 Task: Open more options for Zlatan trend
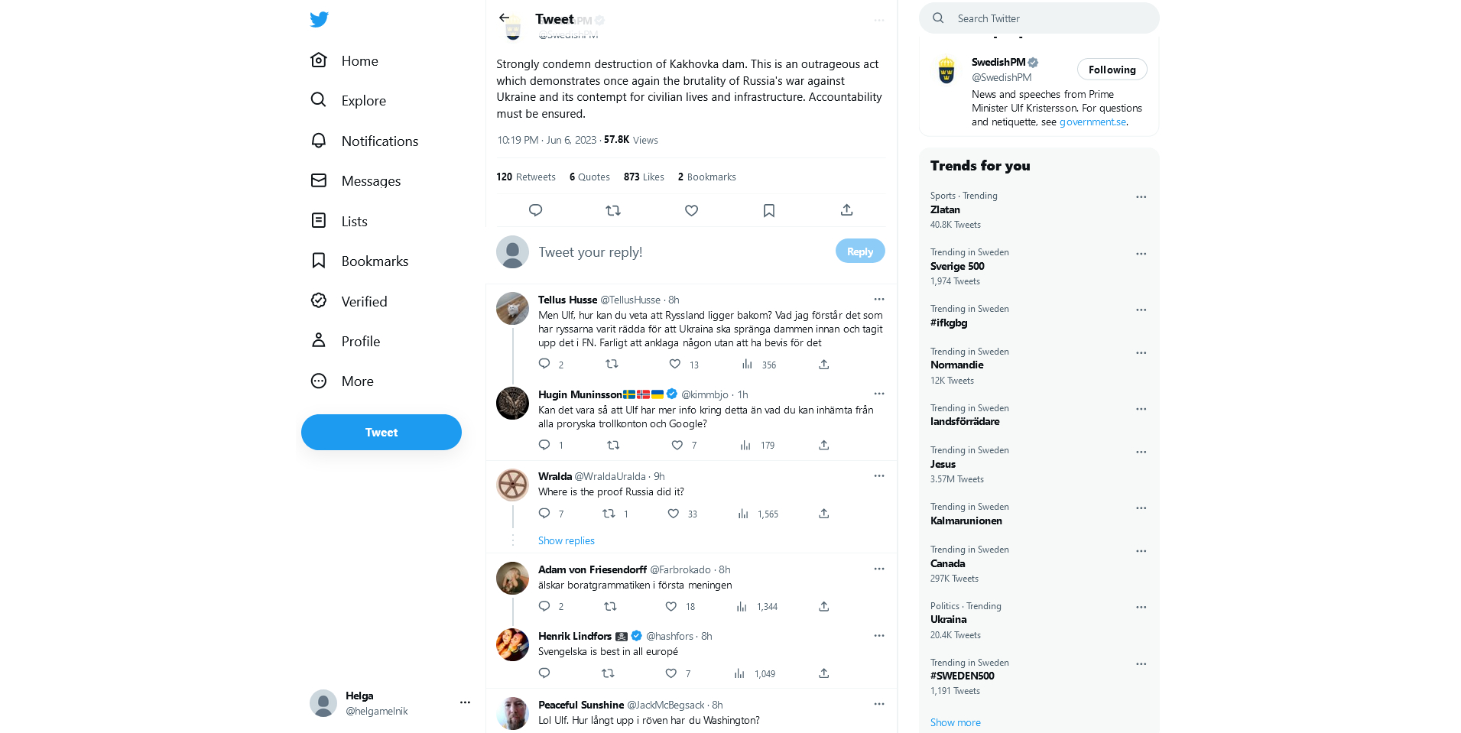tap(1141, 197)
